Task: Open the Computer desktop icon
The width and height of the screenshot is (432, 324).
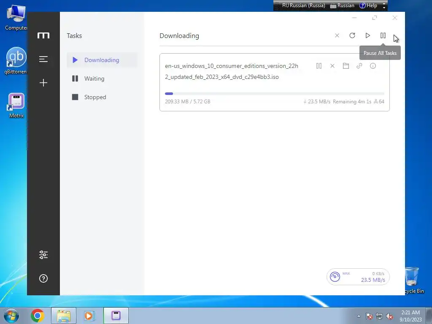Action: tap(16, 18)
